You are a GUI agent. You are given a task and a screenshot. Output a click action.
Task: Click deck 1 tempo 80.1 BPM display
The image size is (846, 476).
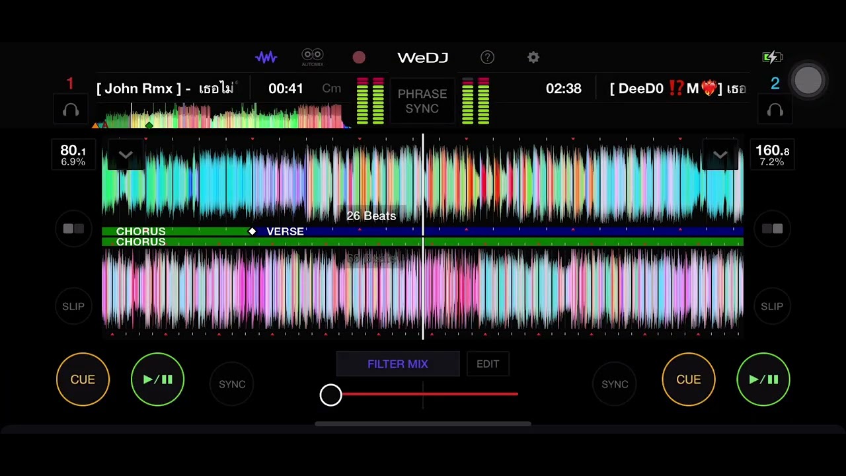[x=73, y=155]
